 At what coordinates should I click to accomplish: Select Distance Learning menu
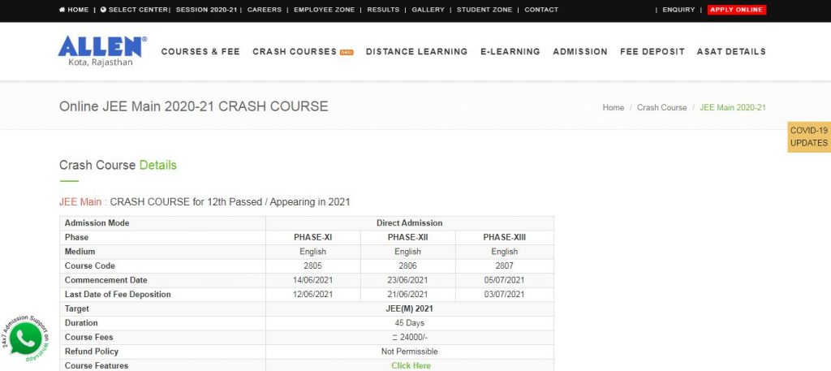[x=416, y=51]
